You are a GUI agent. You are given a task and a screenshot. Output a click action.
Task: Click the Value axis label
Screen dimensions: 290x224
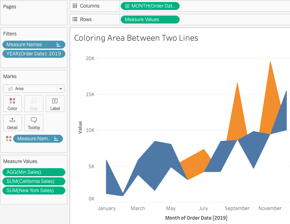(80, 128)
